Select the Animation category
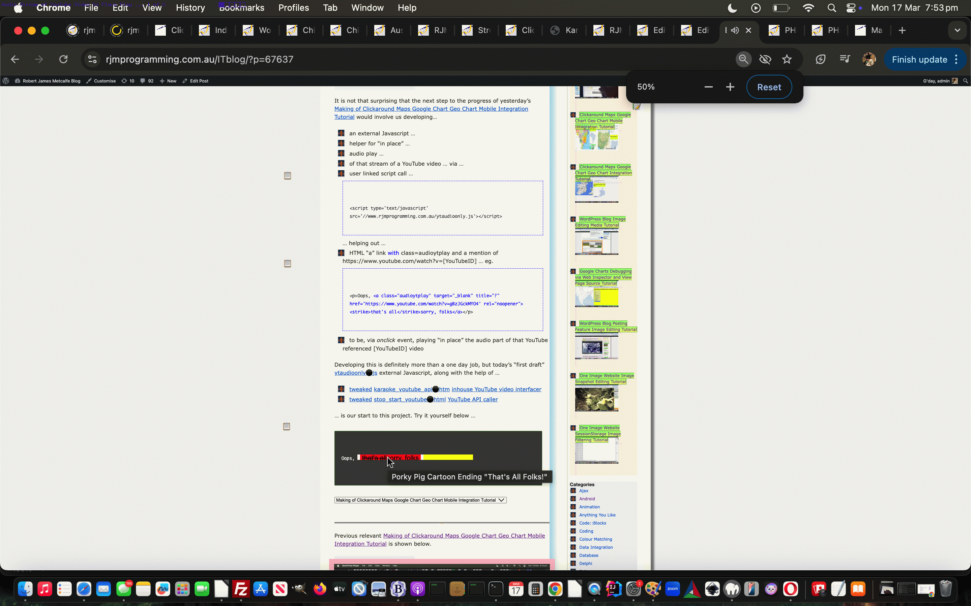This screenshot has height=606, width=971. tap(589, 507)
